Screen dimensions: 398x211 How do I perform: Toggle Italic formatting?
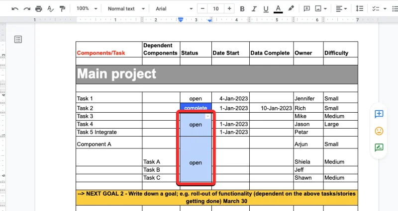point(254,9)
